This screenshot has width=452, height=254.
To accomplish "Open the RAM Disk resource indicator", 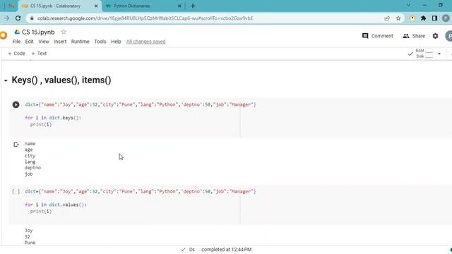I will (424, 54).
